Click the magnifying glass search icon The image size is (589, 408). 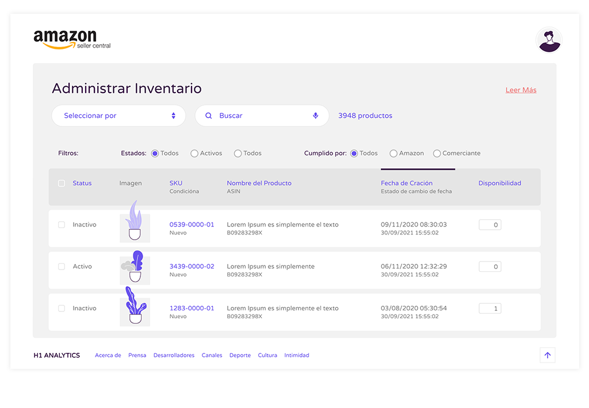click(209, 116)
